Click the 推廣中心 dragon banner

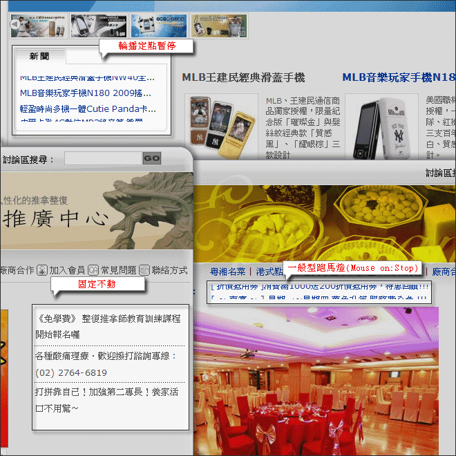tap(97, 211)
